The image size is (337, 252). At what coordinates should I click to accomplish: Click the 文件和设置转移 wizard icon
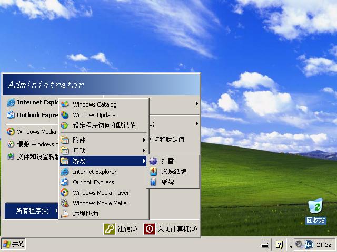(x=11, y=156)
